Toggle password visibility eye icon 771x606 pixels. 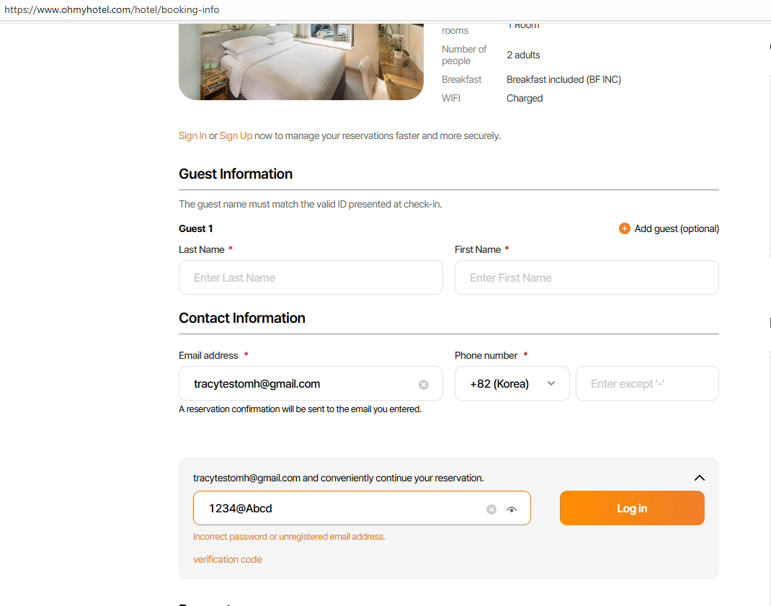pos(512,509)
